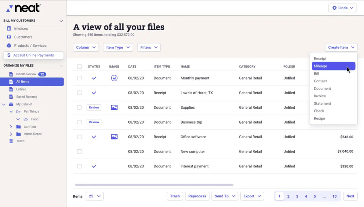The image size is (364, 207).
Task: Click the My Cabinet drawer icon
Action: (11, 104)
